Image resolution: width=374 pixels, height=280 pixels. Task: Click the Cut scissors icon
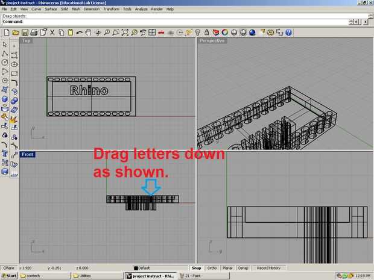[52, 33]
